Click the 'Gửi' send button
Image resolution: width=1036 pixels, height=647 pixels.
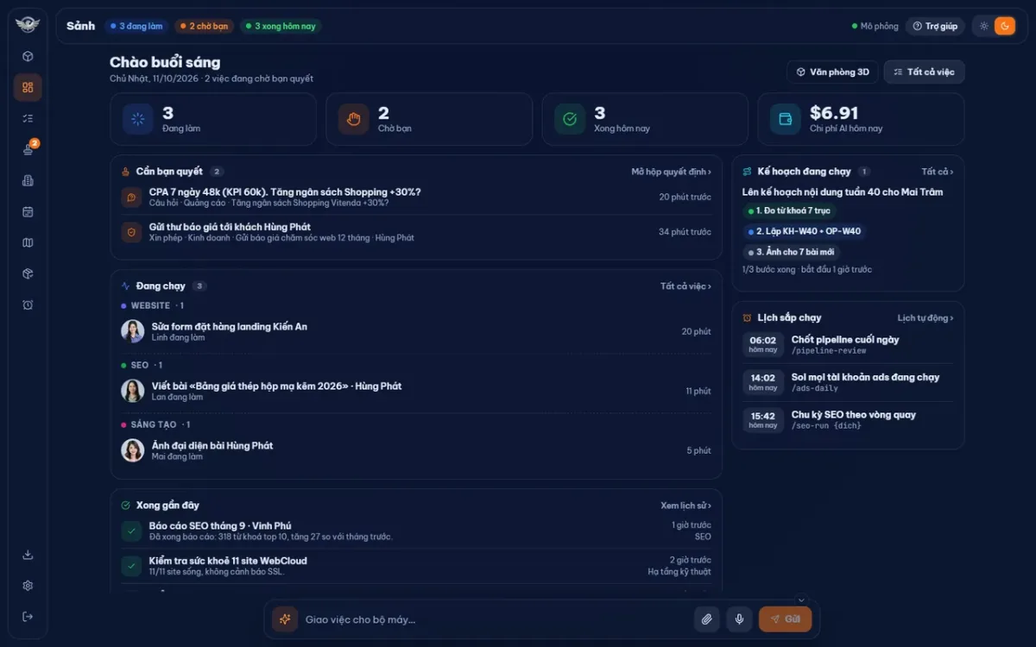click(x=785, y=619)
